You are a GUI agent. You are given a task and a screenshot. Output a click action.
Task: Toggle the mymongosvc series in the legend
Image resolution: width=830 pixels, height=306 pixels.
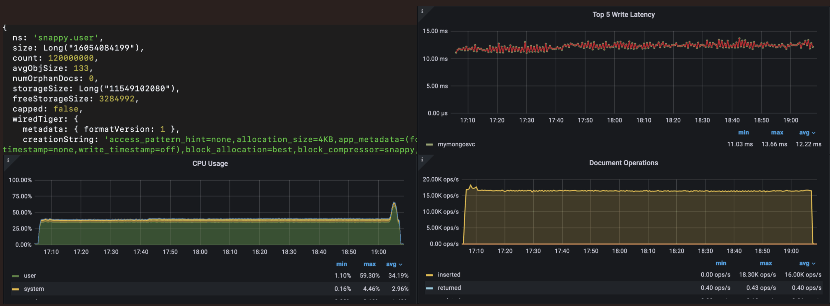pyautogui.click(x=456, y=144)
